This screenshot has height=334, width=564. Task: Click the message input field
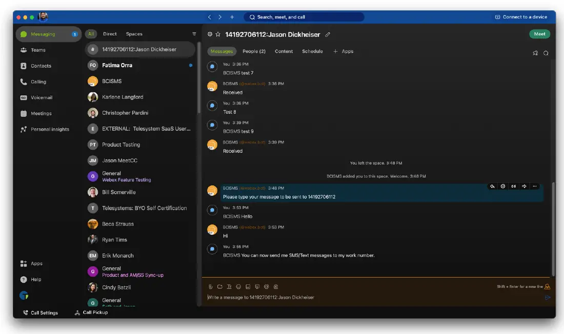[x=359, y=297]
